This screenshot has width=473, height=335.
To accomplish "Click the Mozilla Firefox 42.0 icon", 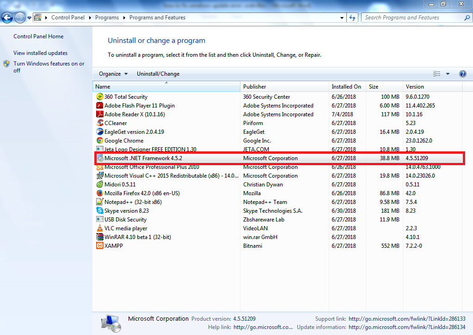I will pos(99,193).
